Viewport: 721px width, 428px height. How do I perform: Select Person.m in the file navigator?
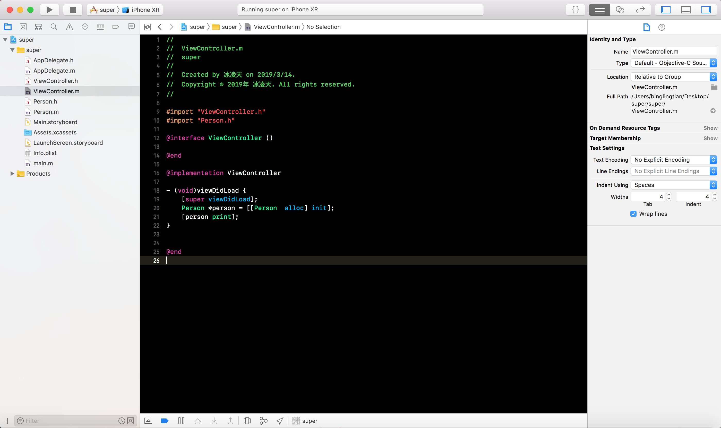tap(46, 112)
